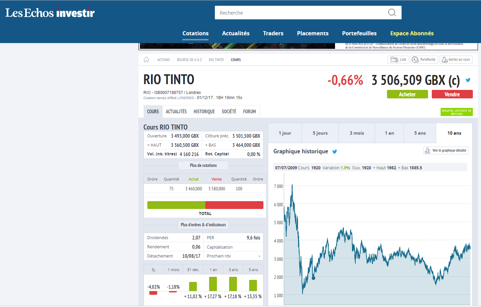Click the Twitter icon beside the price
This screenshot has width=481, height=307.
468,80
